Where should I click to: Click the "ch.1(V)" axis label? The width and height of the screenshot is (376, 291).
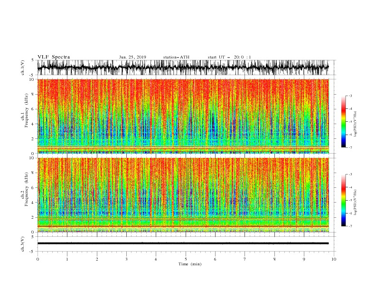tap(23, 68)
